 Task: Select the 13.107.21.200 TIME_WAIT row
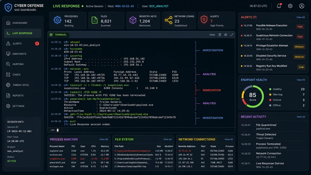(x=206, y=163)
